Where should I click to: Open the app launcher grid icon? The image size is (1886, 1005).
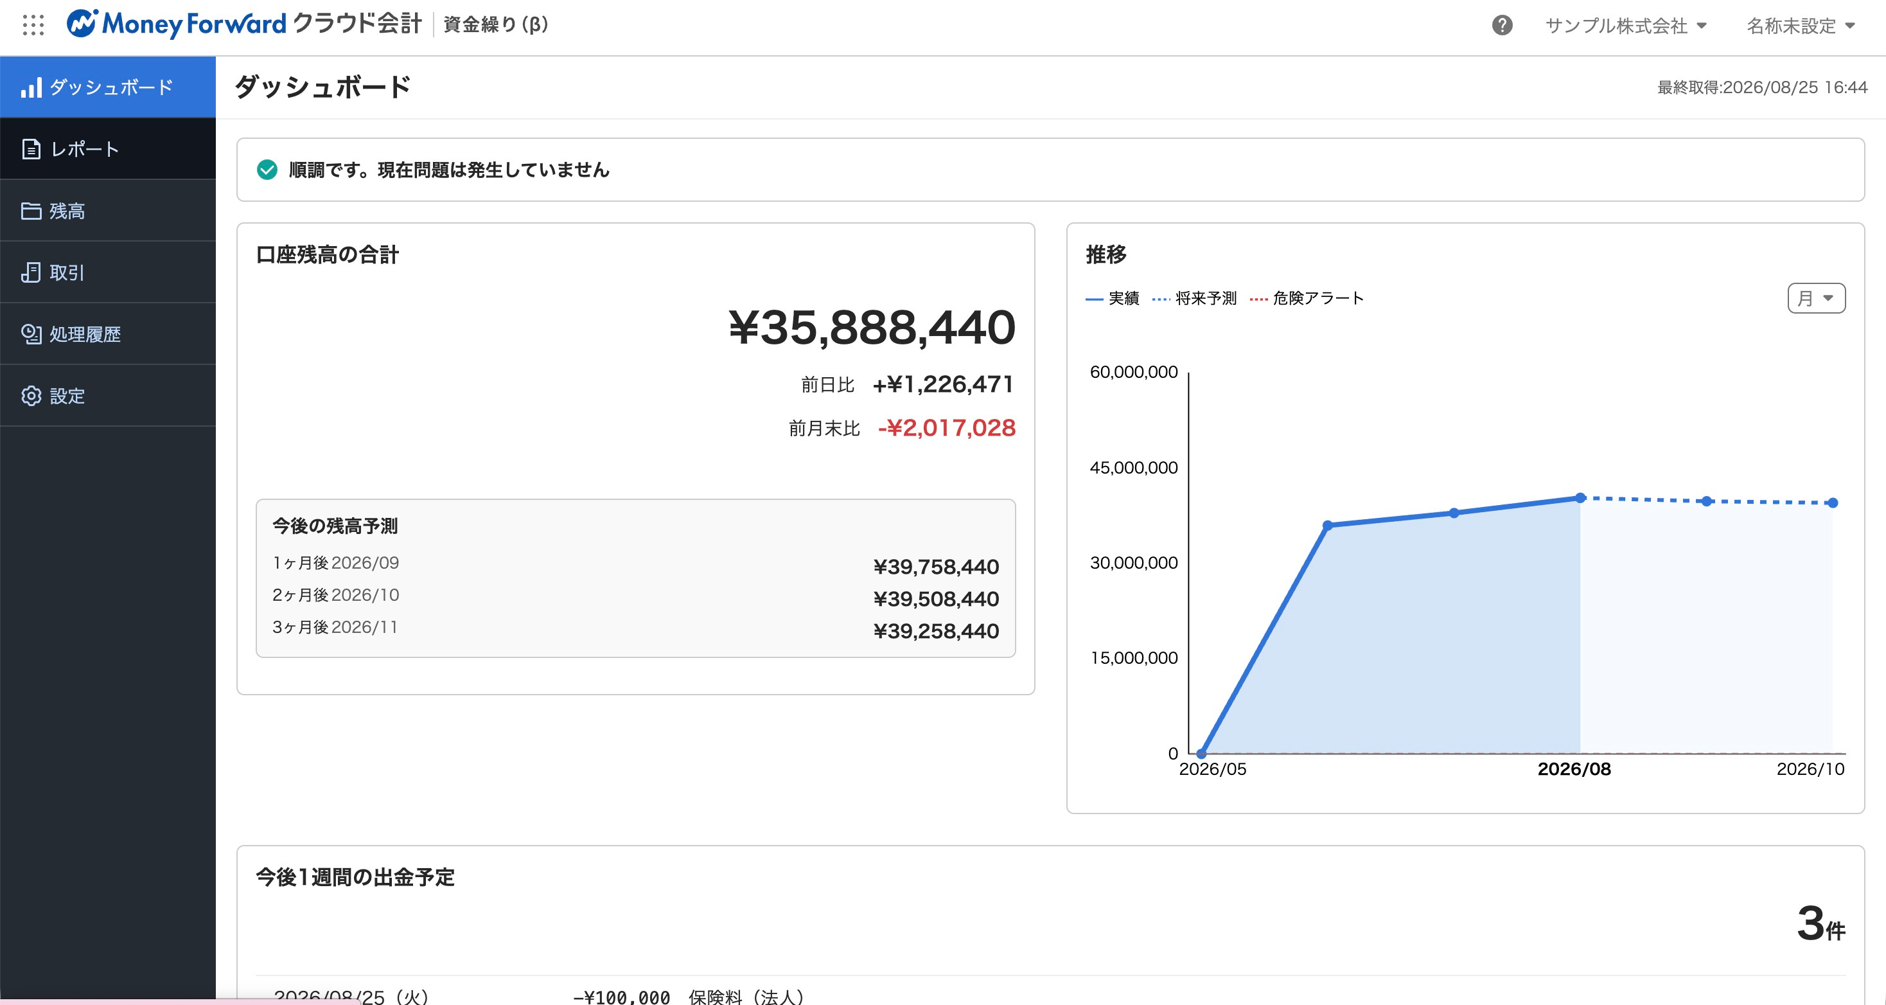(x=33, y=25)
